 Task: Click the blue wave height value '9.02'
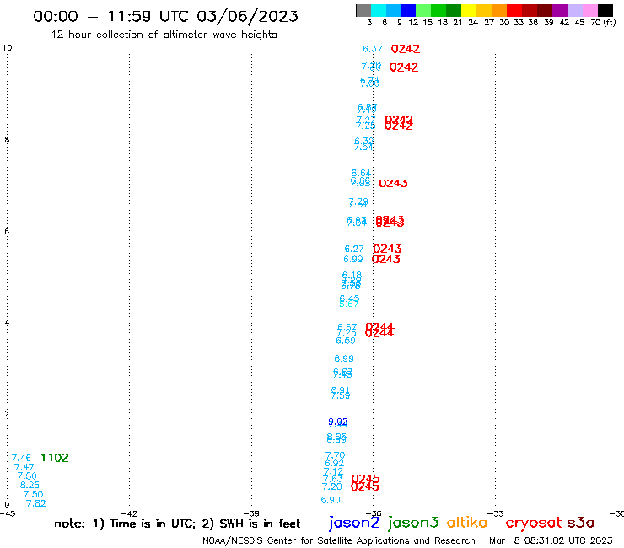(338, 422)
